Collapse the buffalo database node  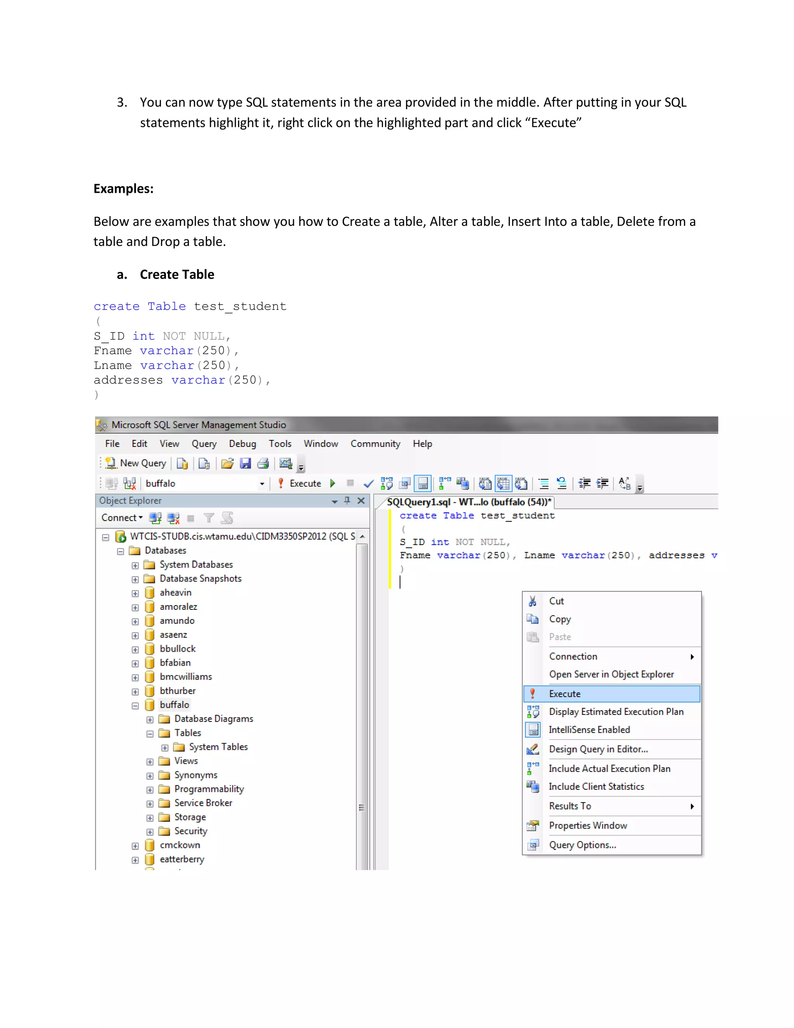[135, 706]
